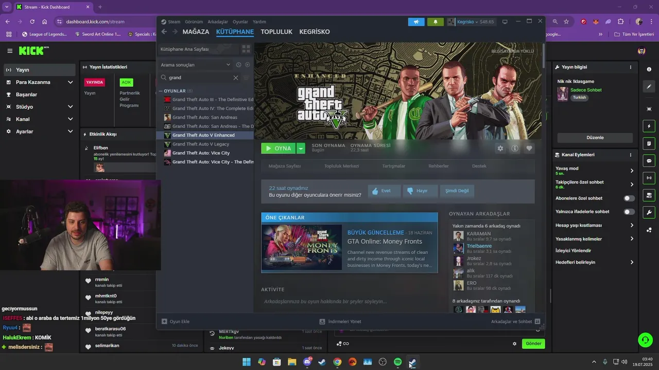Image resolution: width=659 pixels, height=370 pixels.
Task: Open Steam announcements megaphone button
Action: 416,22
